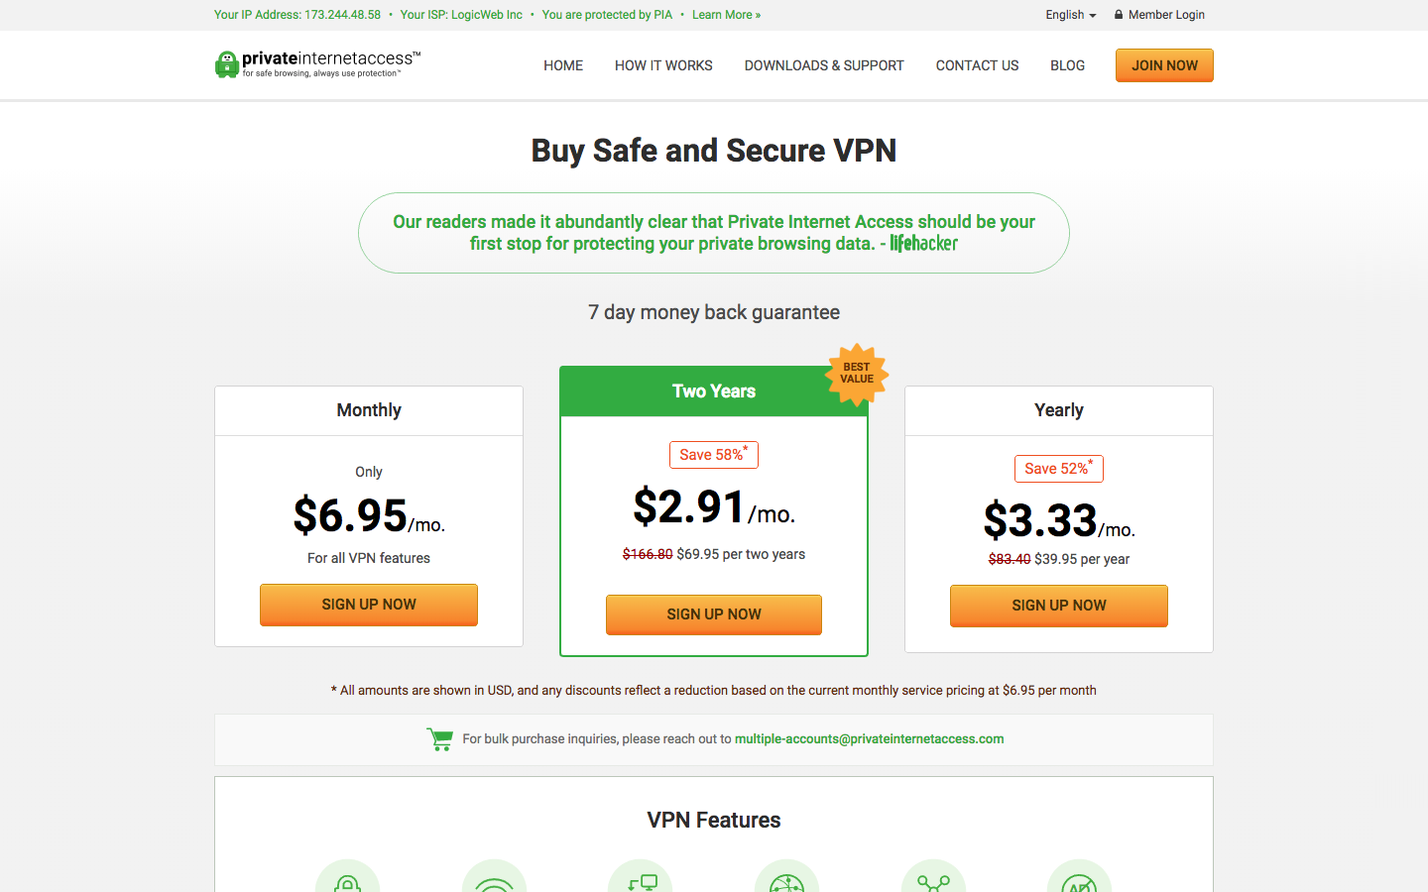Screen dimensions: 1428x892
Task: Open the Blog navigation link
Action: click(x=1067, y=65)
